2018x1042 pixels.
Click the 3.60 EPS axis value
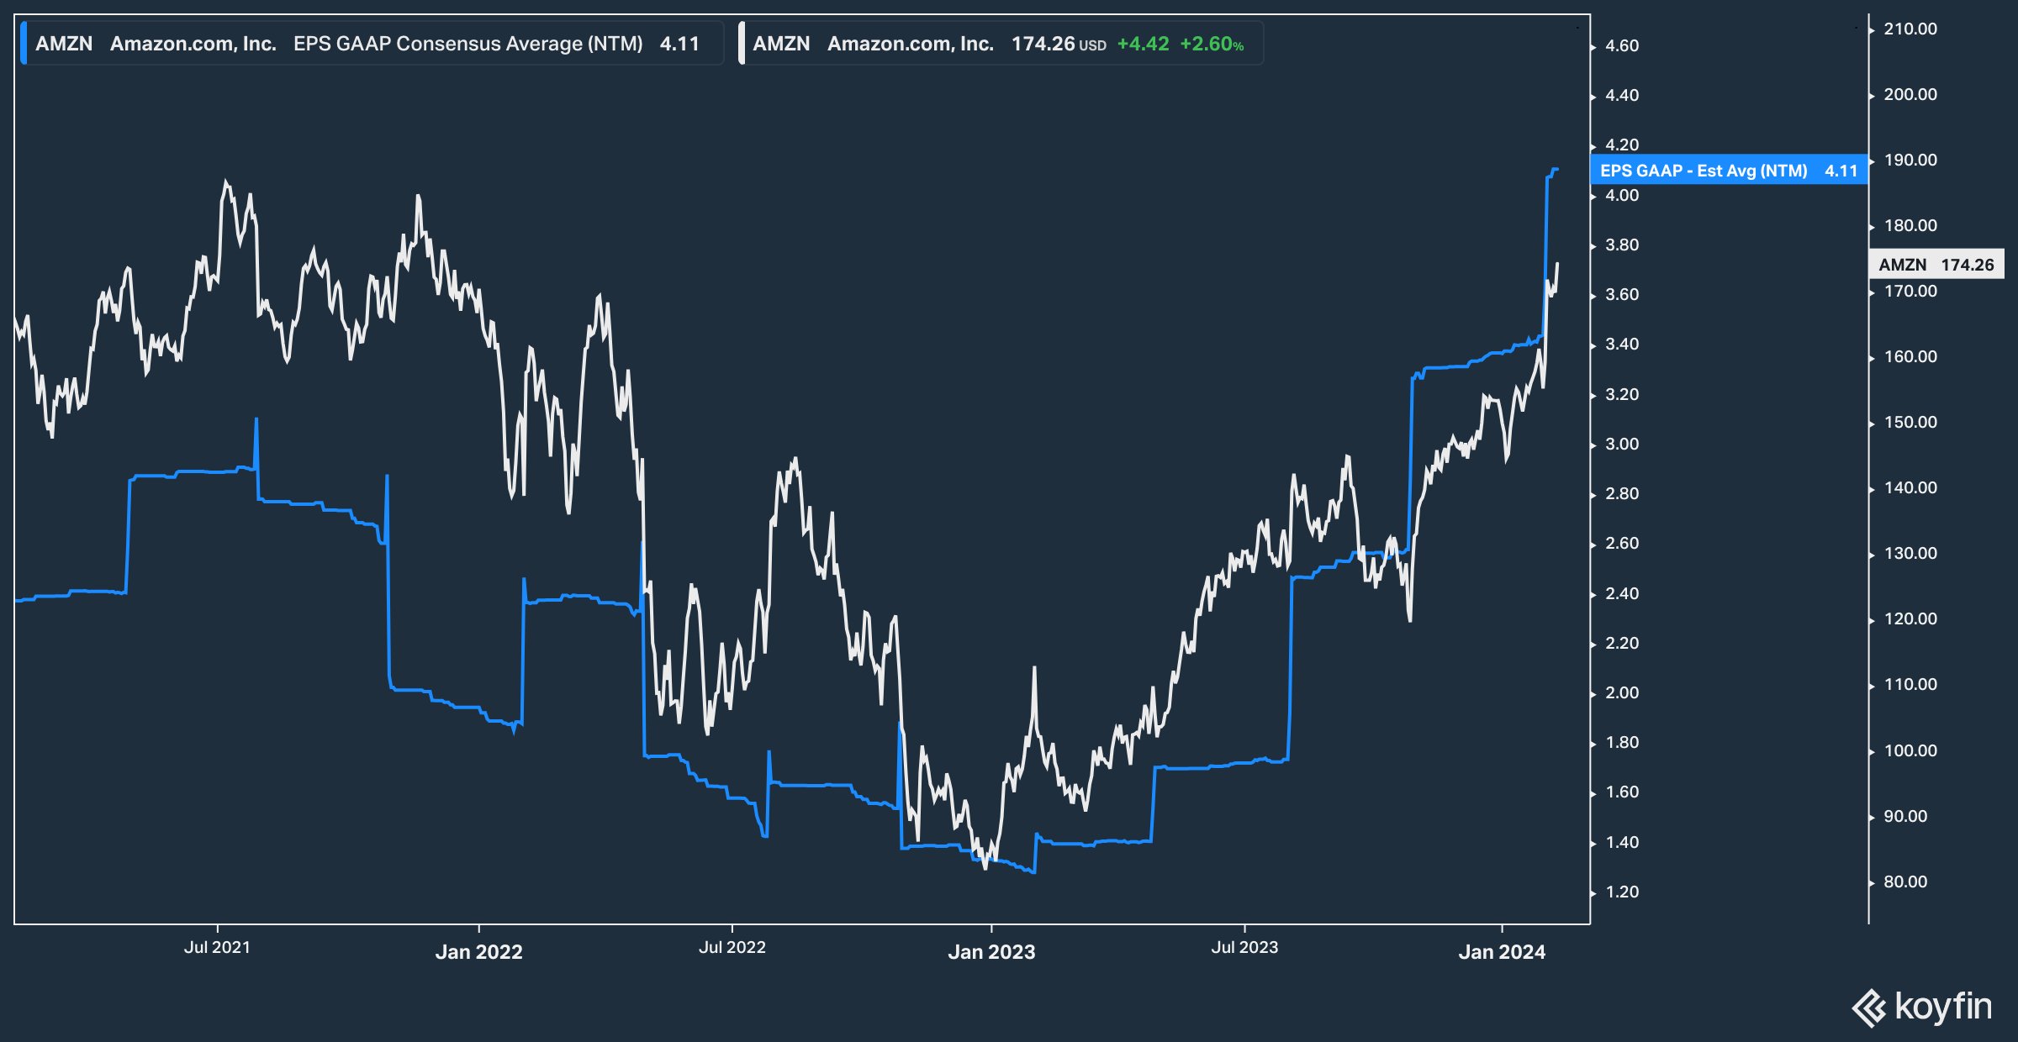point(1622,295)
